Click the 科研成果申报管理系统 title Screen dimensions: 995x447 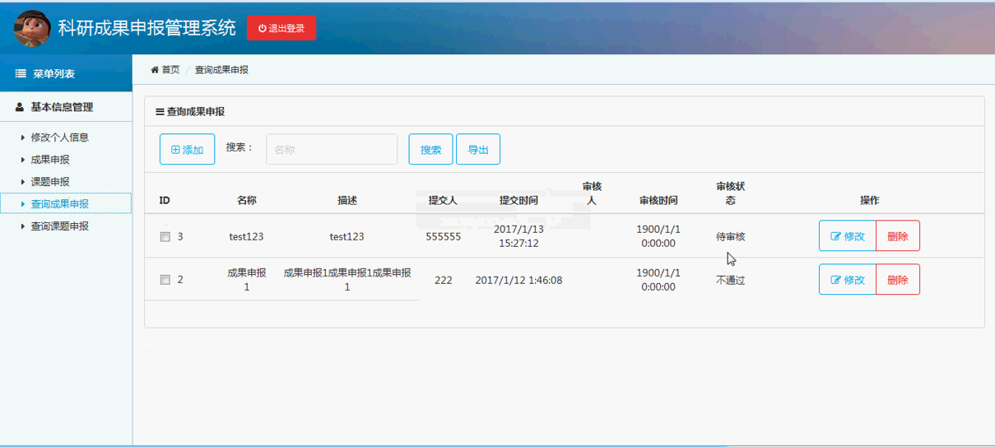click(146, 28)
